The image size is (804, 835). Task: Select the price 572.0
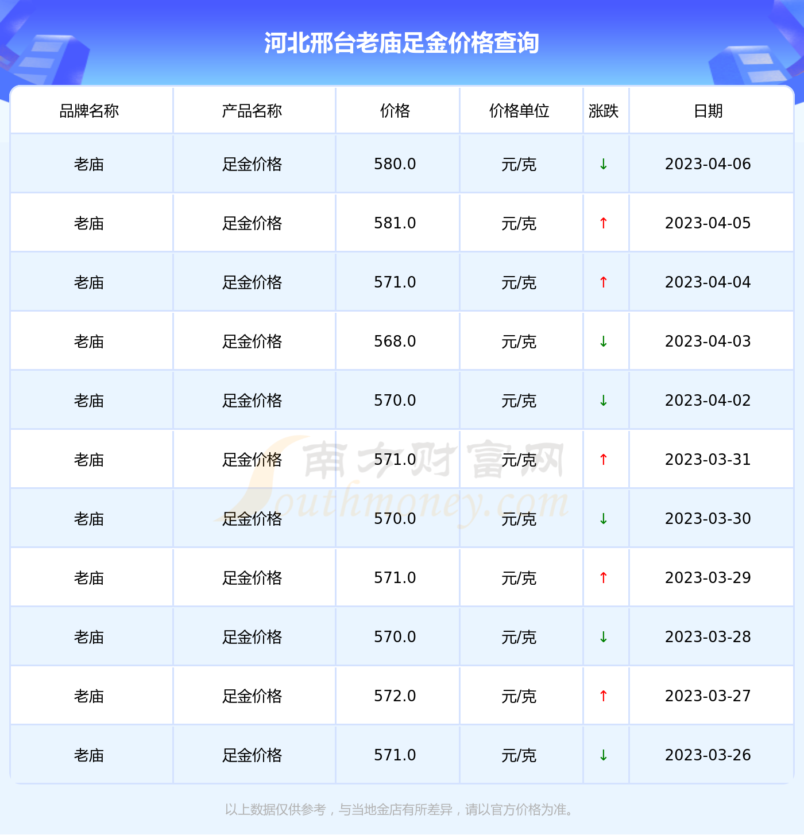click(x=395, y=696)
